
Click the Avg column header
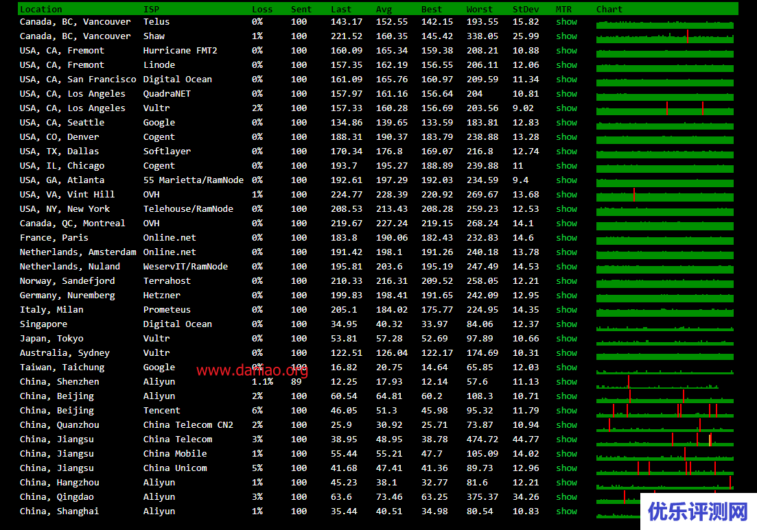click(384, 9)
